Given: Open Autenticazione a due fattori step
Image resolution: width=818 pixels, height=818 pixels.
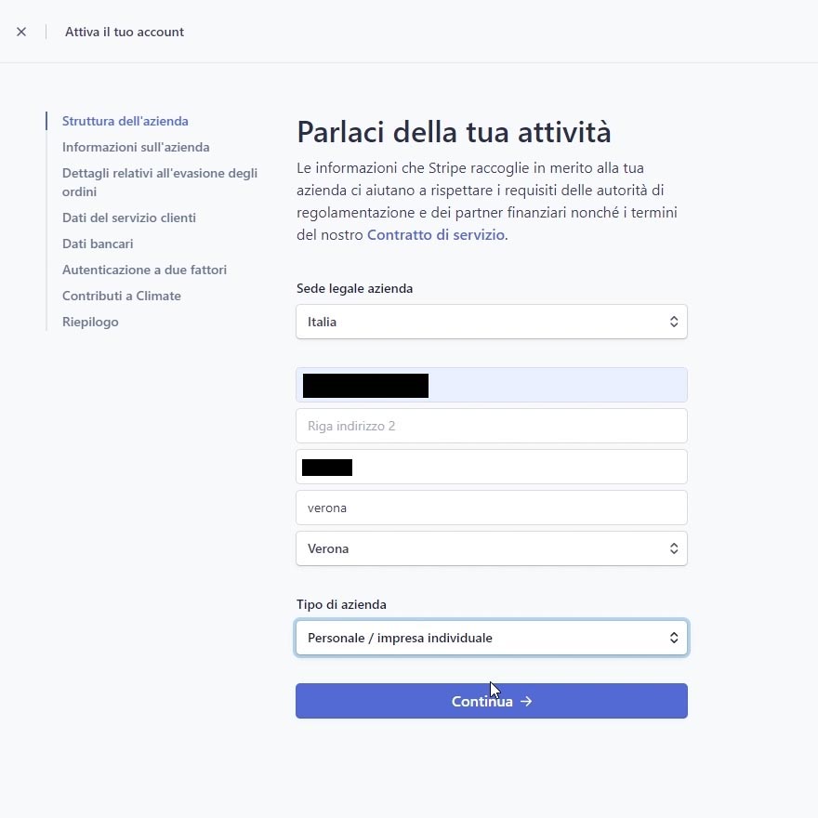Looking at the screenshot, I should click(144, 270).
